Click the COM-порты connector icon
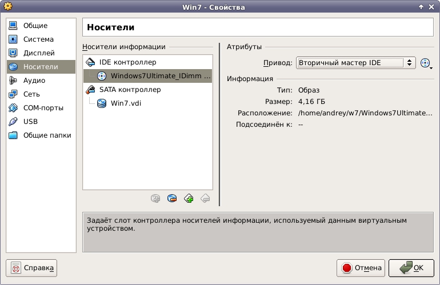Viewport: 440px width, 285px height. point(13,108)
